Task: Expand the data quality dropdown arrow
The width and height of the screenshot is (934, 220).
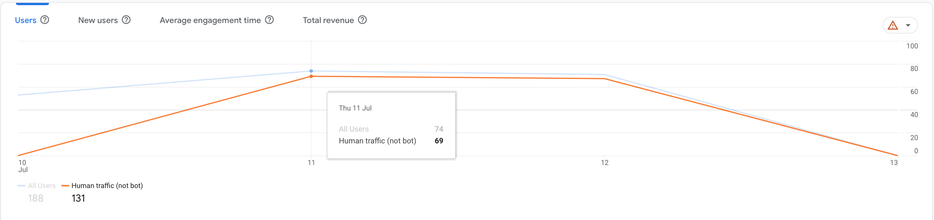Action: (908, 25)
